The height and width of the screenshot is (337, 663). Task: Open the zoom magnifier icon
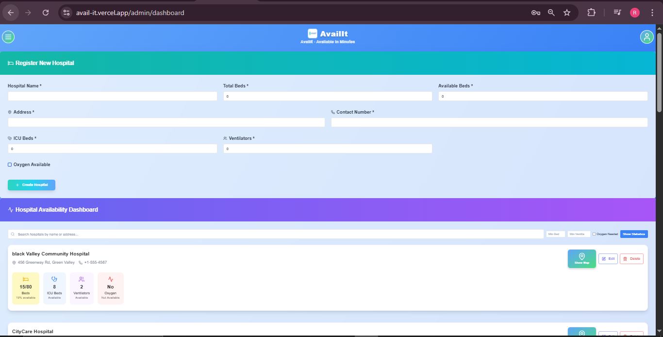point(551,13)
